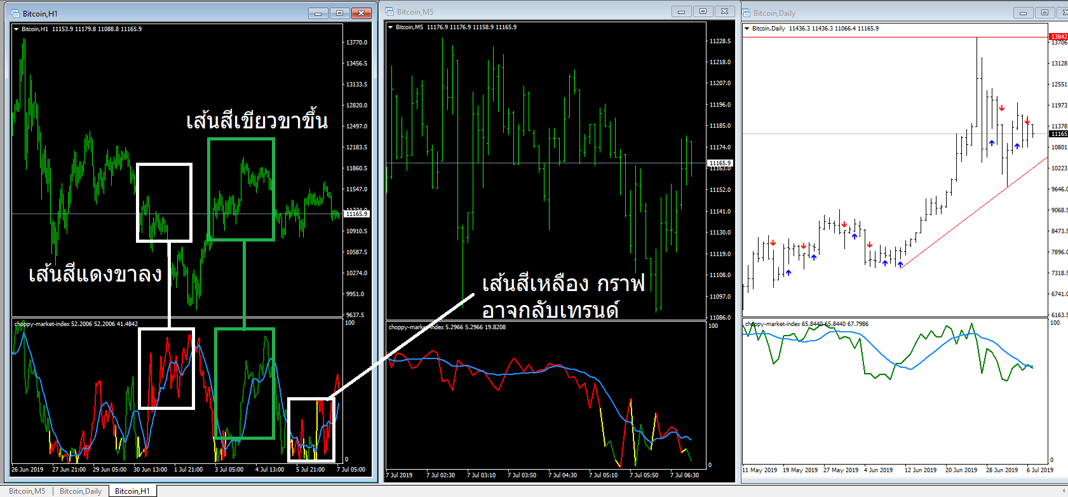Click the '7 Jul 06:30' time on M5 axis
Image resolution: width=1068 pixels, height=497 pixels.
pyautogui.click(x=684, y=475)
